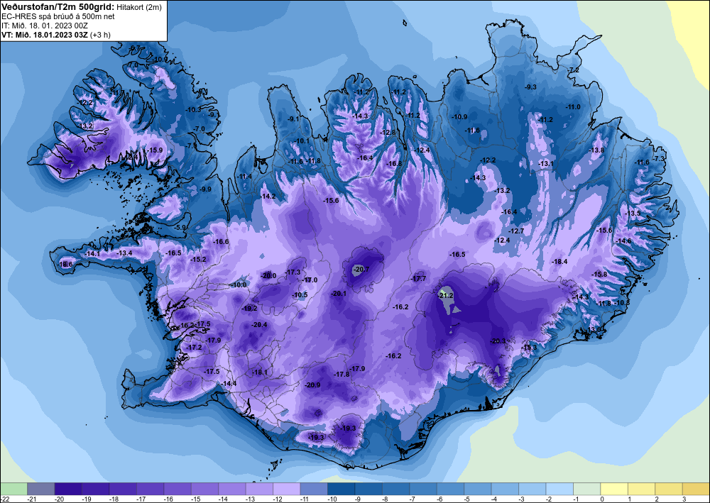Click the legend swatch between -22 and -21
Viewport: 710px width, 503px height.
[x=13, y=489]
